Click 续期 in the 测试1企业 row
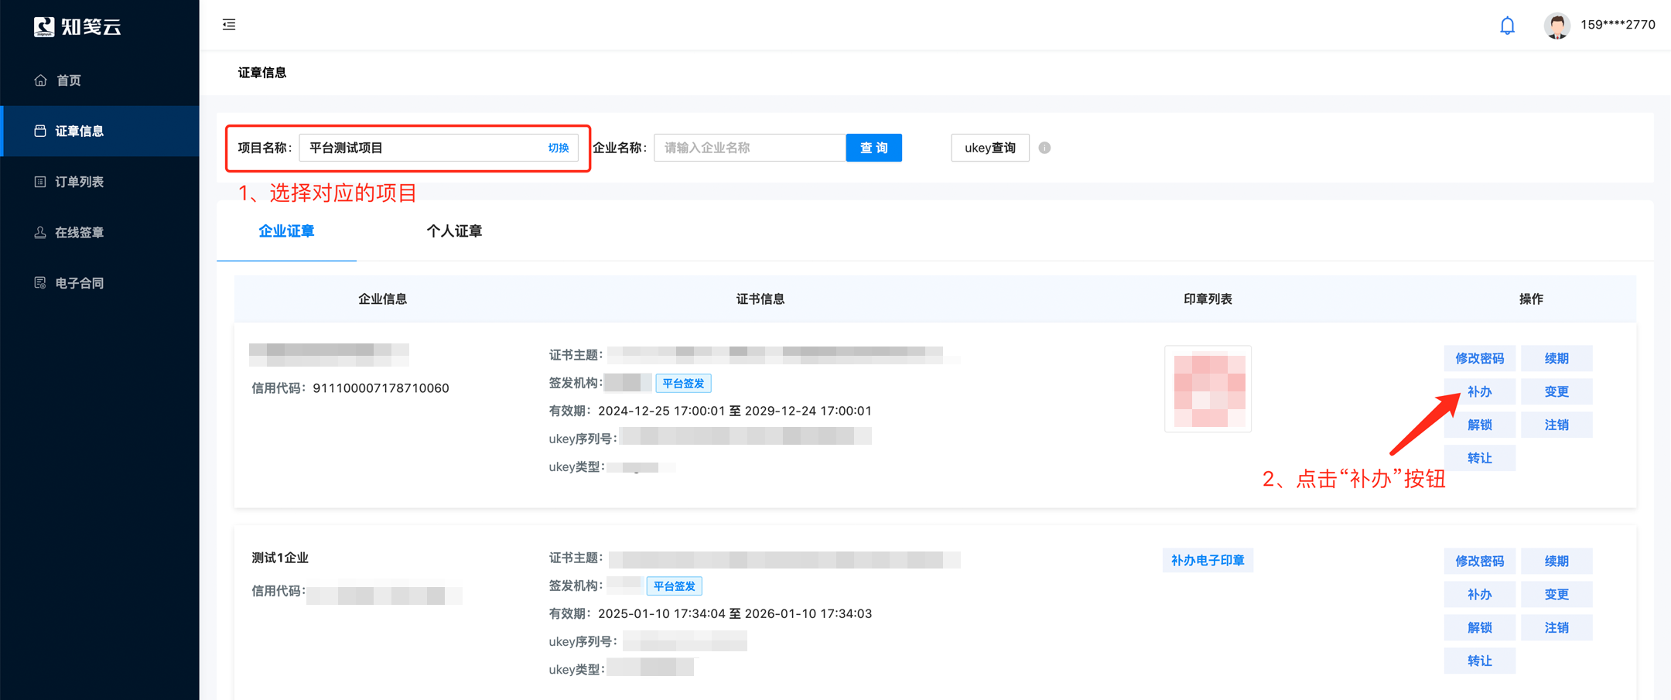The image size is (1671, 700). (1557, 561)
